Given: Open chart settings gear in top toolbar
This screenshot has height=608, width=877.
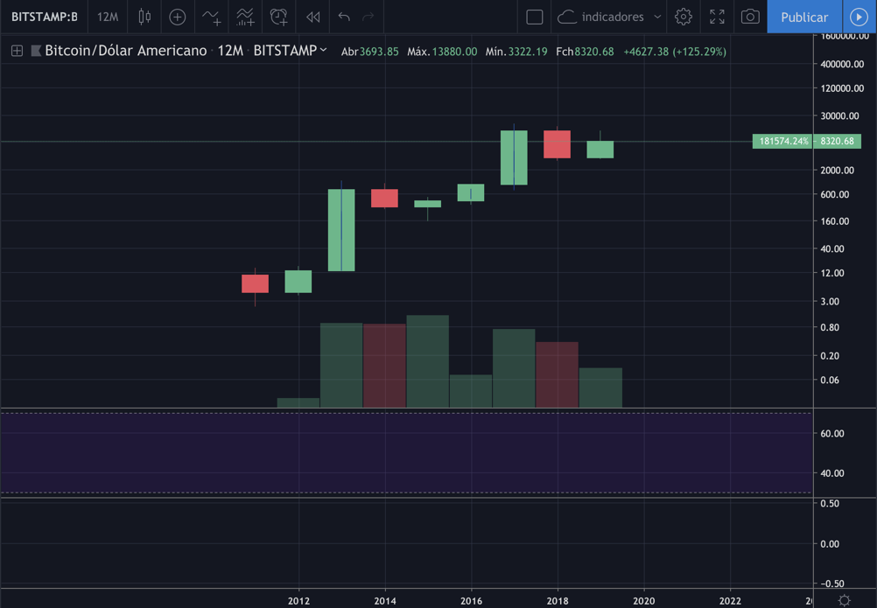Looking at the screenshot, I should [x=683, y=17].
